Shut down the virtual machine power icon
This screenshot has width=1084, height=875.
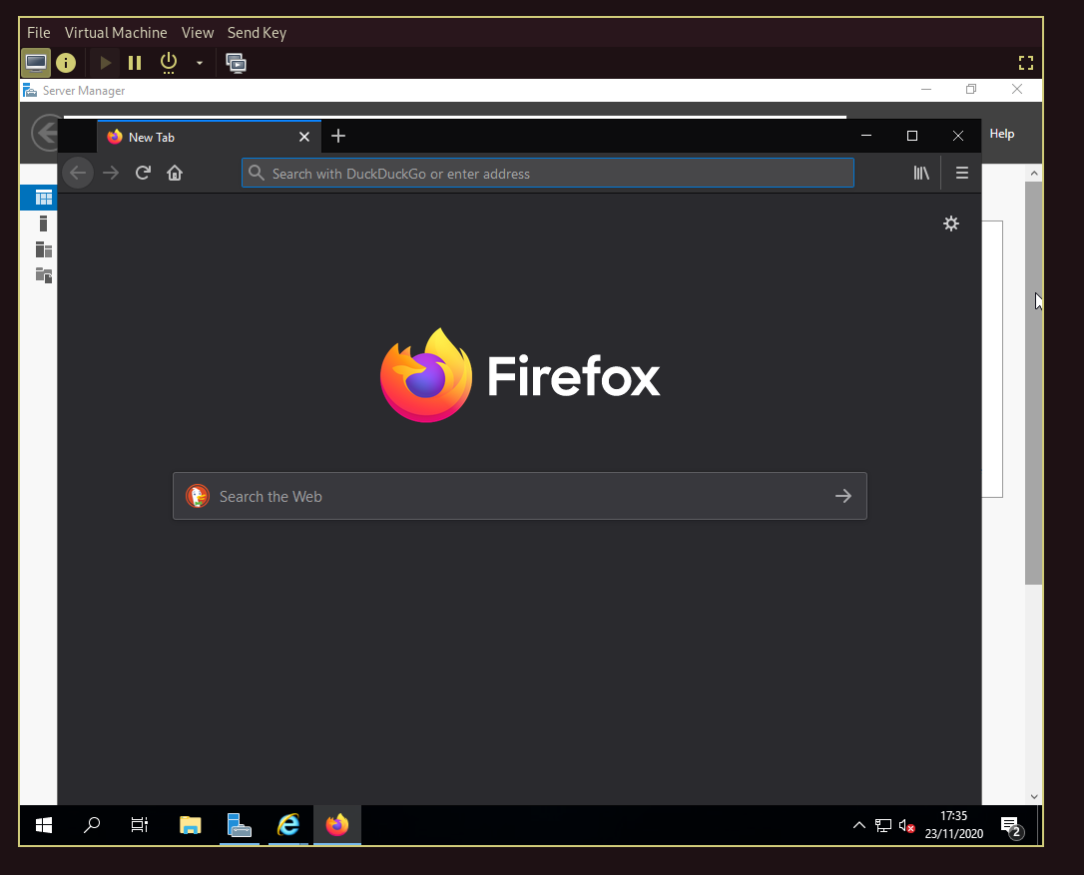coord(169,63)
